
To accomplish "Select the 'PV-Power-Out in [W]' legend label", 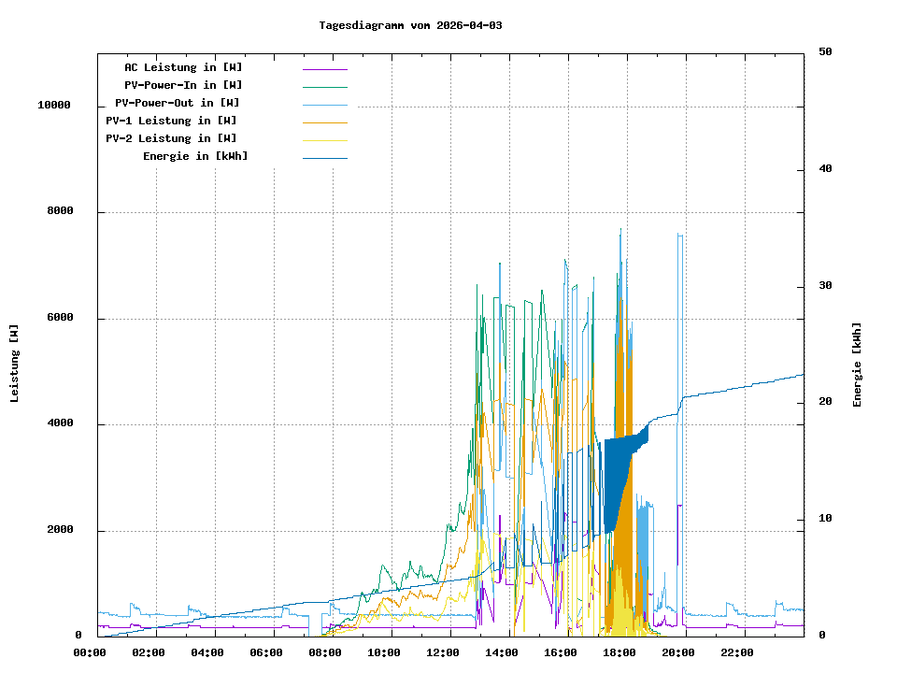I will (178, 103).
